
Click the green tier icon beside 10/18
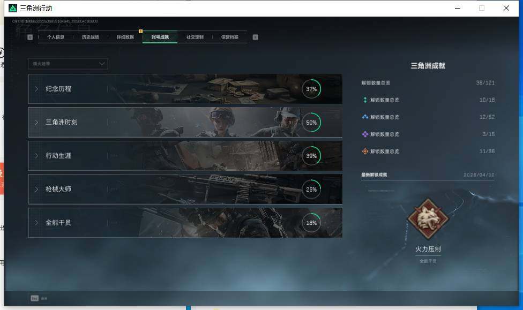(x=365, y=100)
